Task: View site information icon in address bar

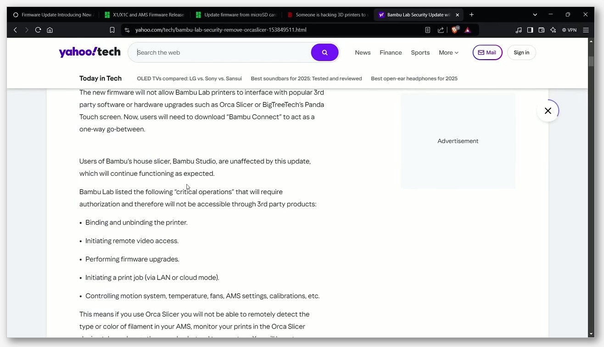Action: click(127, 30)
